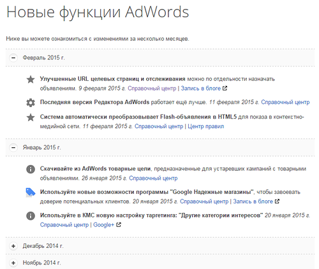Image resolution: width=319 pixels, height=269 pixels.
Task: Click the date 9 февраля 2015 г.
Action: [102, 89]
